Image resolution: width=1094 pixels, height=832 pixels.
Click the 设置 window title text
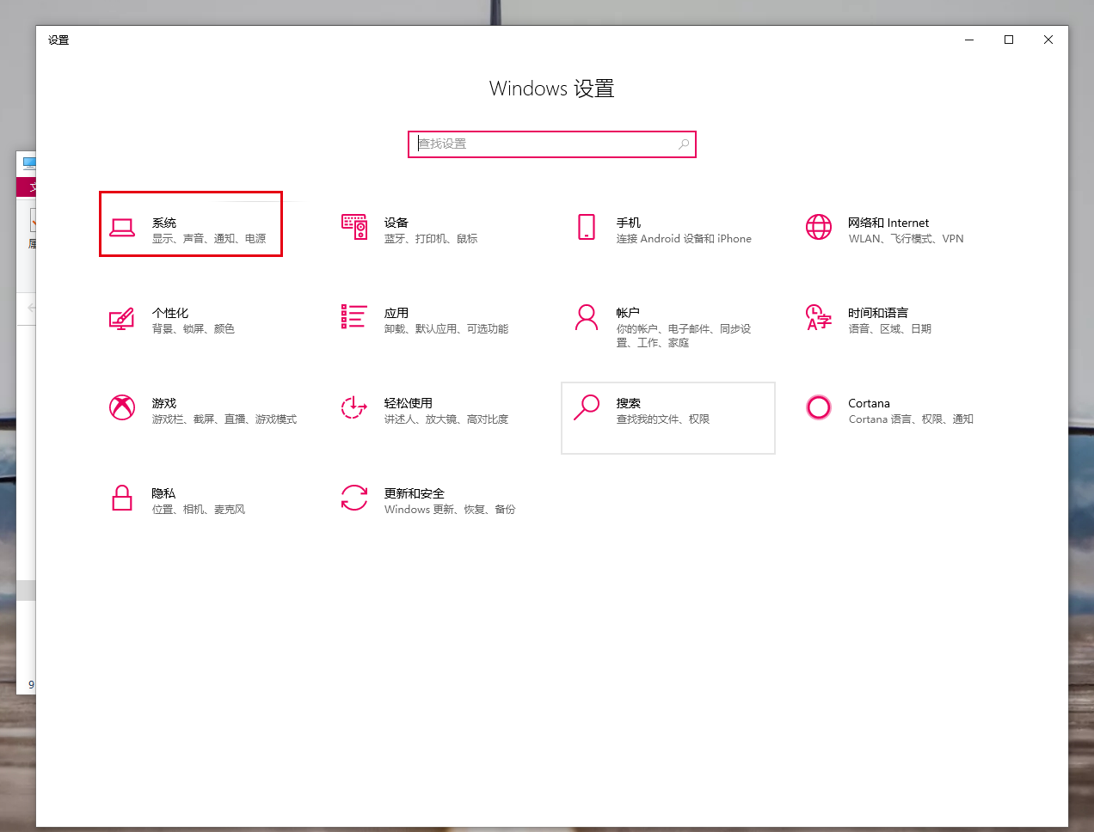pos(58,40)
